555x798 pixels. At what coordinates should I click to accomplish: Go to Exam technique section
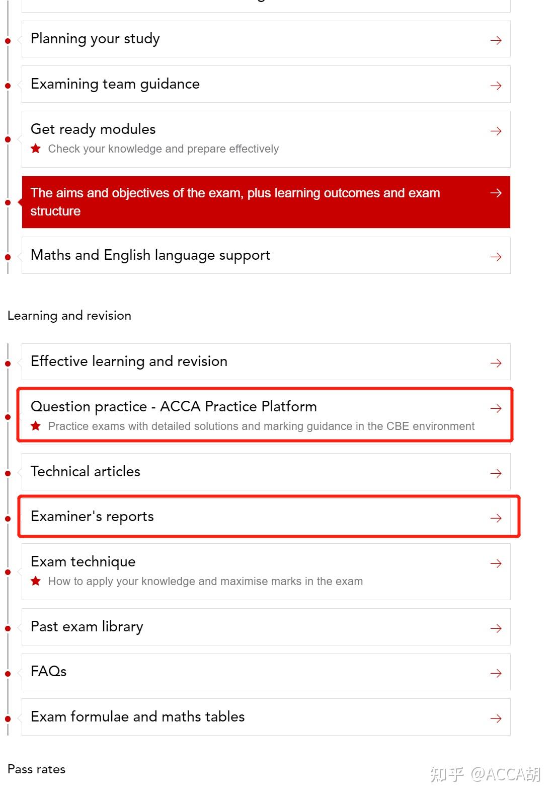(x=83, y=562)
